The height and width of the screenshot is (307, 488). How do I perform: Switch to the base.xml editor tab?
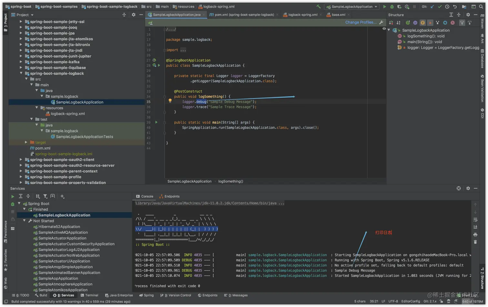pos(338,15)
